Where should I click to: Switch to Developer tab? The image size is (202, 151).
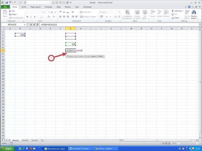[x=87, y=7]
